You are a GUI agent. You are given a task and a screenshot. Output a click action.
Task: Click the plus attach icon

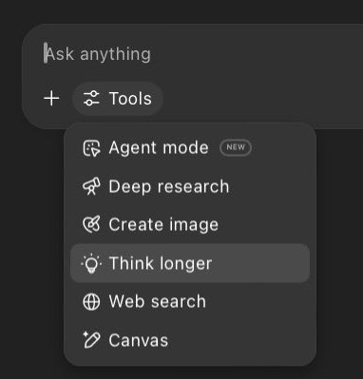point(51,99)
